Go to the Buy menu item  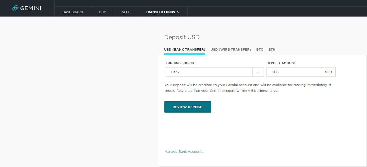(x=102, y=12)
